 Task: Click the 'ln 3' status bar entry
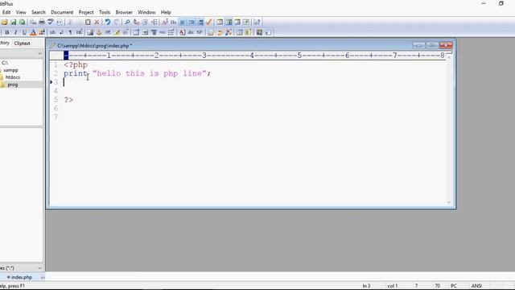click(x=367, y=286)
